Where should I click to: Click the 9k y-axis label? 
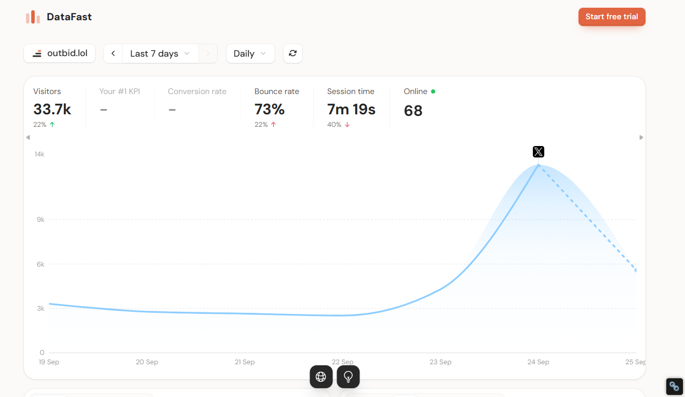coord(41,220)
